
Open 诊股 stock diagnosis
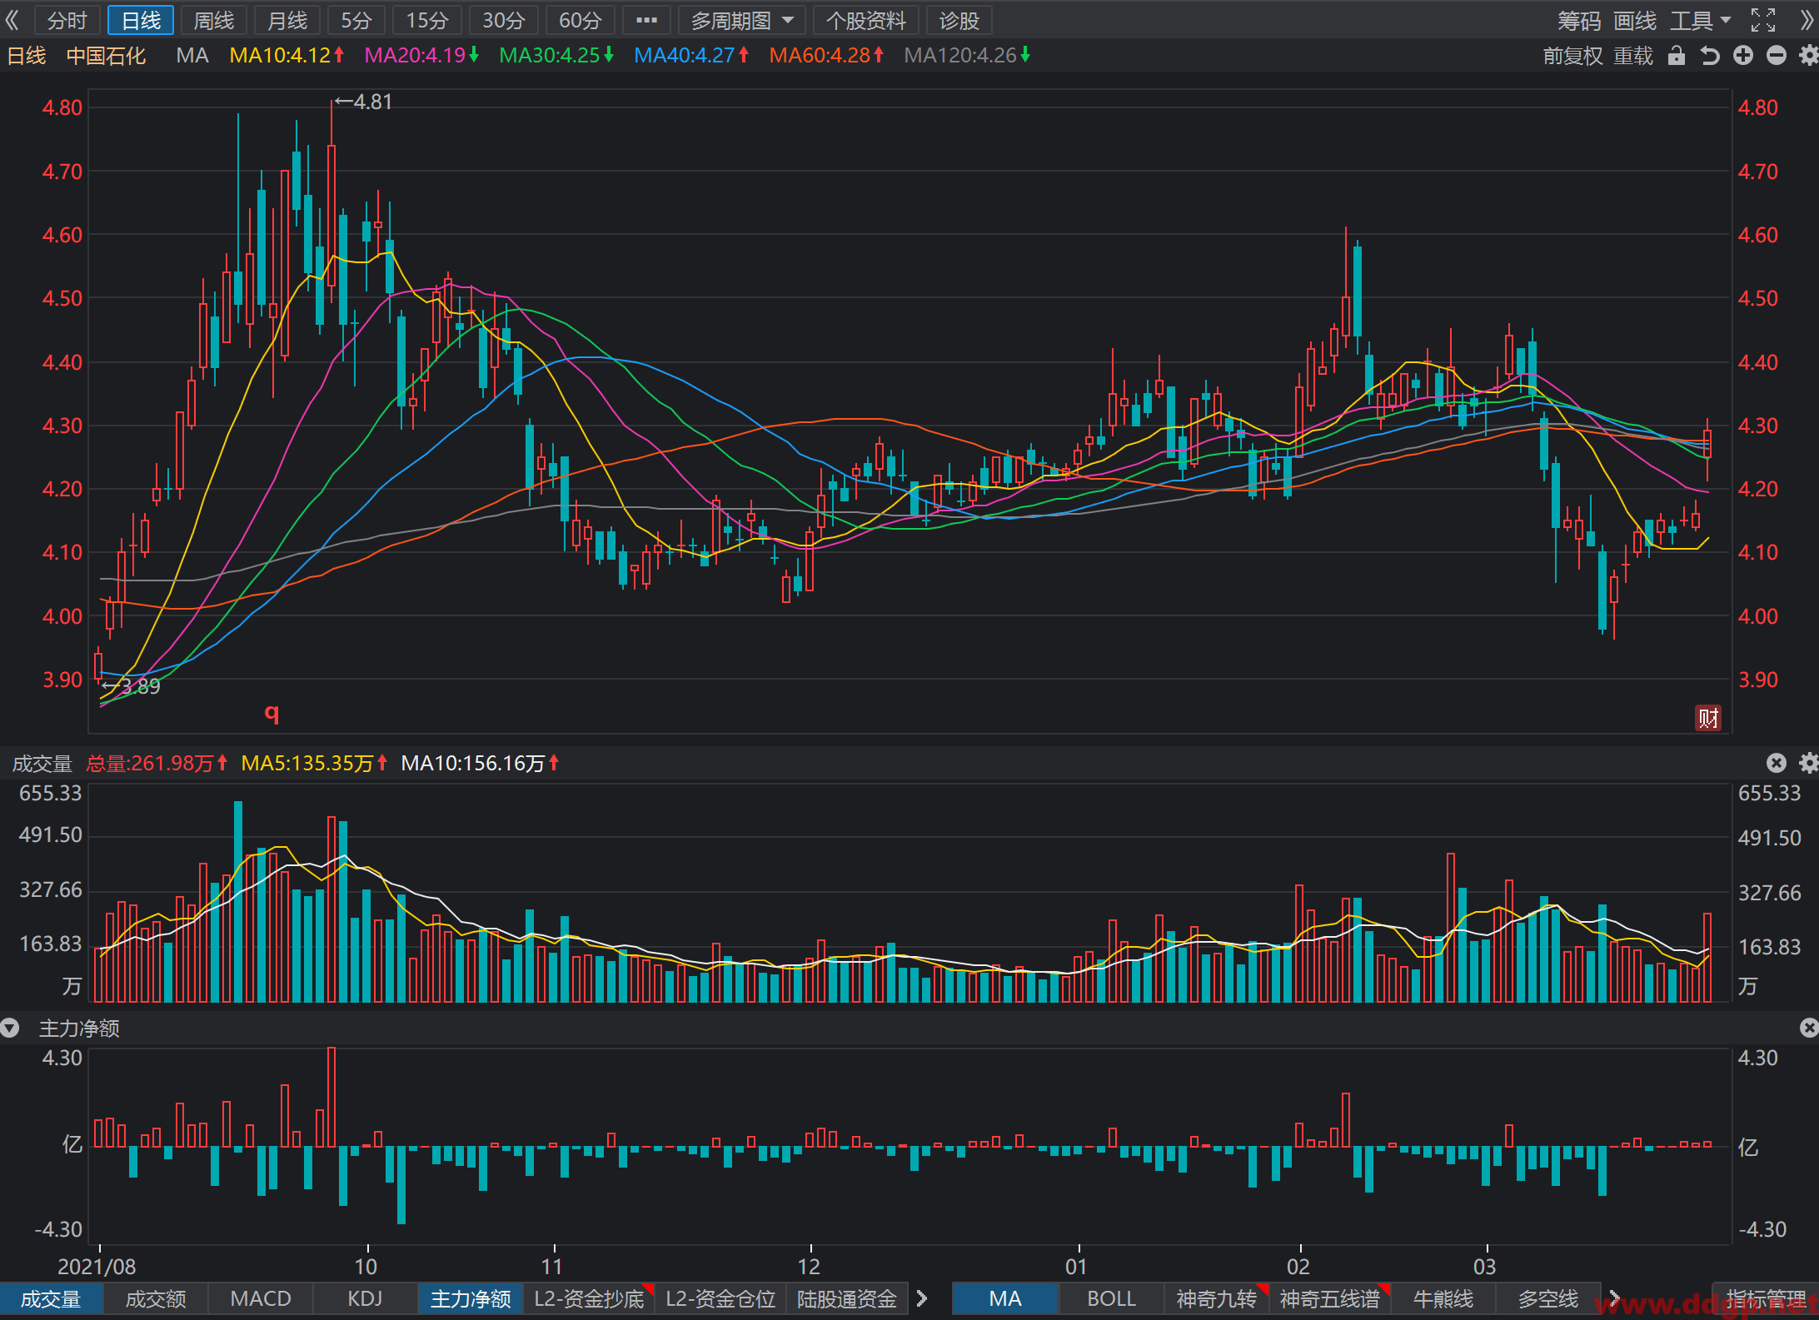(959, 20)
